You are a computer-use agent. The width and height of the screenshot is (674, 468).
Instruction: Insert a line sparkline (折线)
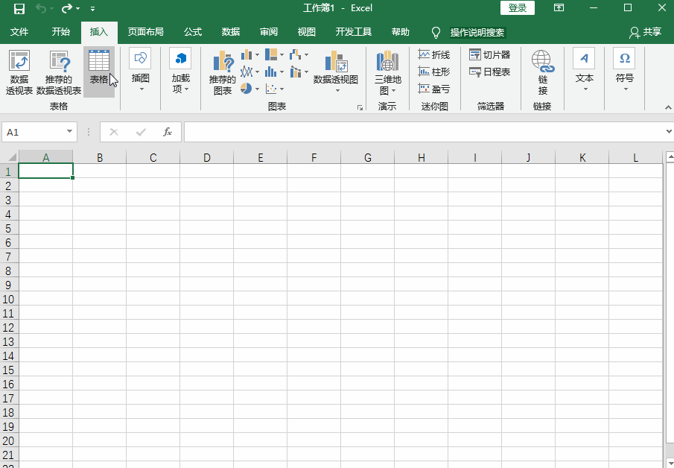point(433,54)
